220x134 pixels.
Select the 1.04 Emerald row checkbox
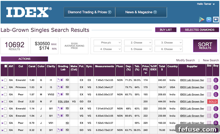point(5,116)
